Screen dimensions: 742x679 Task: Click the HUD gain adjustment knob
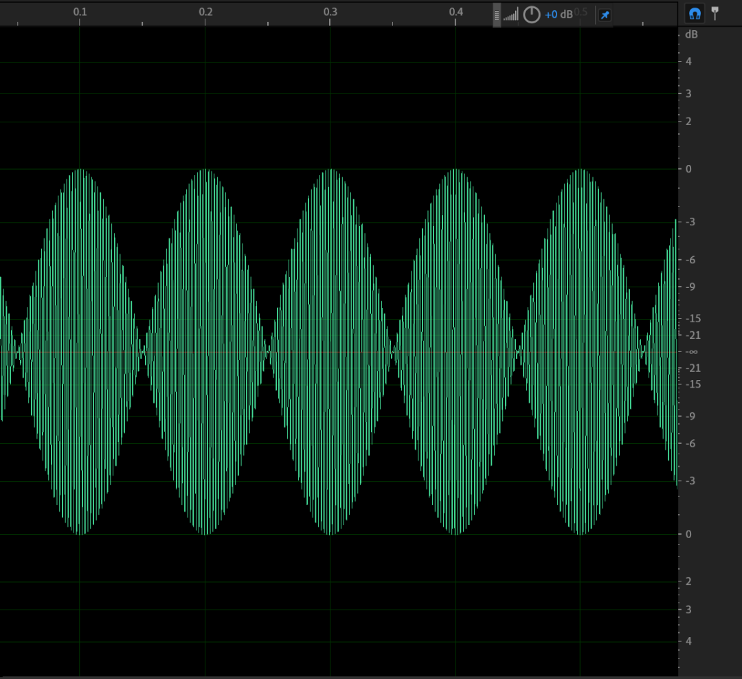click(532, 14)
